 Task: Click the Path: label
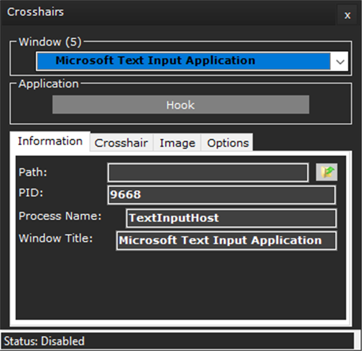coord(33,172)
